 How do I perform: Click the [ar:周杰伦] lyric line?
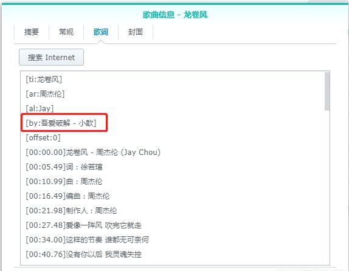45,94
